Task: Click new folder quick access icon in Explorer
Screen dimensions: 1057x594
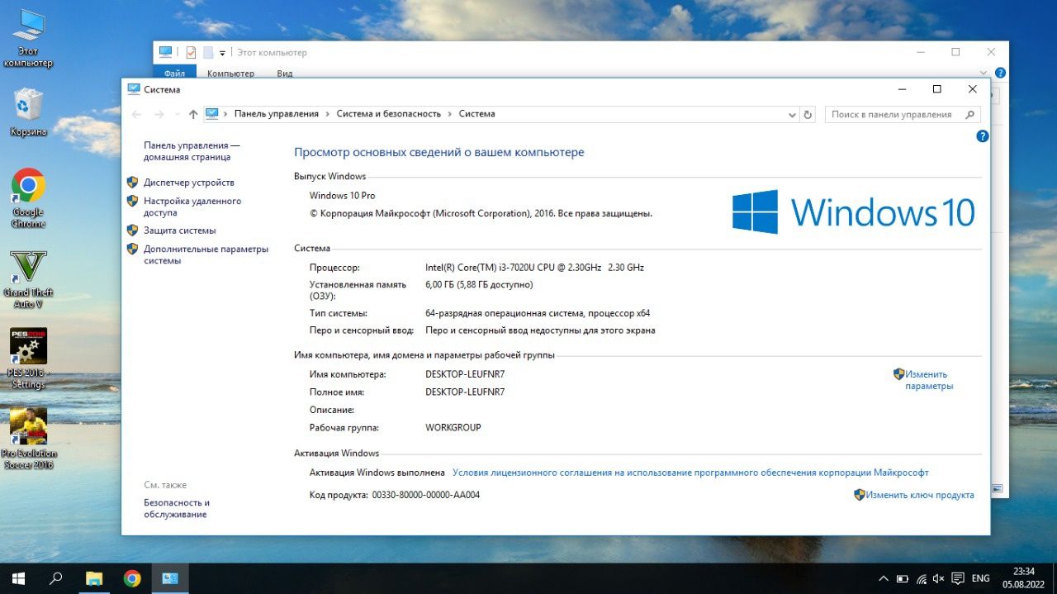Action: click(209, 52)
